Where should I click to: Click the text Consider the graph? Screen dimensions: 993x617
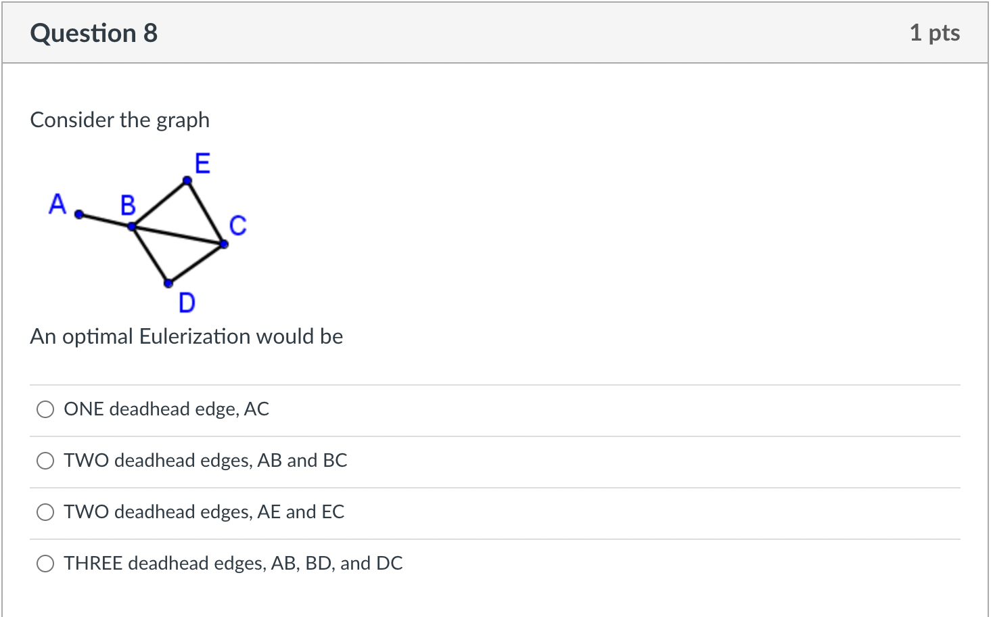coord(119,120)
